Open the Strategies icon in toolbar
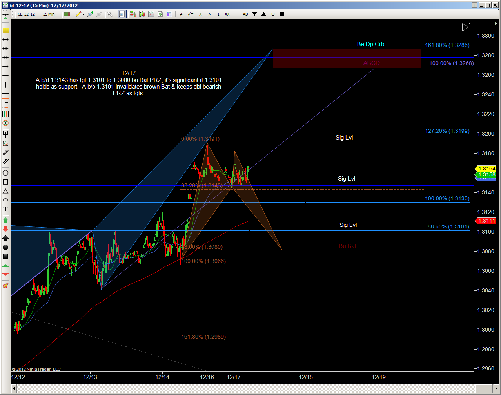501x395 pixels. (x=160, y=14)
